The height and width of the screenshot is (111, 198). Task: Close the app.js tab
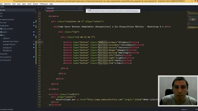pos(118,8)
